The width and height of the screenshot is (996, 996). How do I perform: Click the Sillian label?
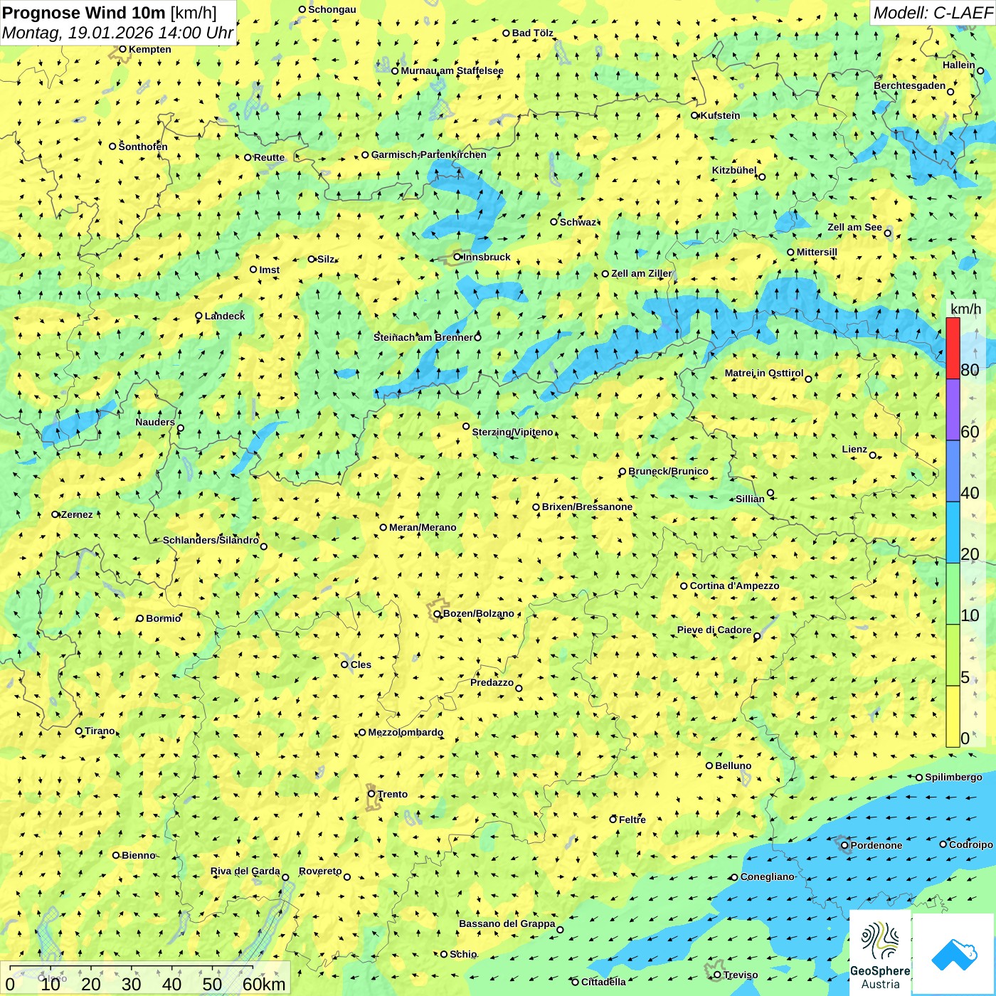(750, 499)
